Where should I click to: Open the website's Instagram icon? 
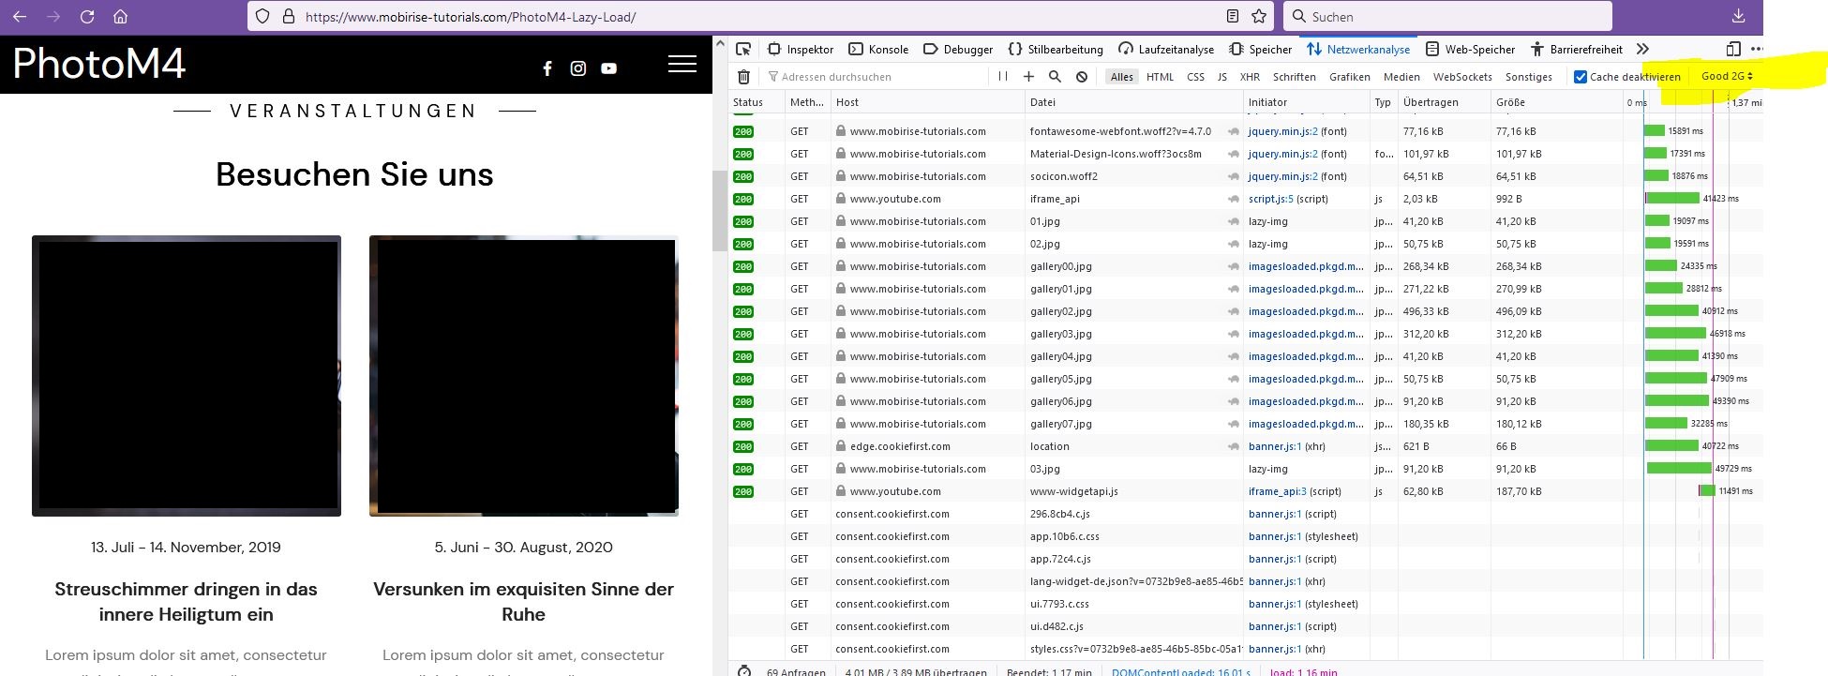(x=578, y=68)
